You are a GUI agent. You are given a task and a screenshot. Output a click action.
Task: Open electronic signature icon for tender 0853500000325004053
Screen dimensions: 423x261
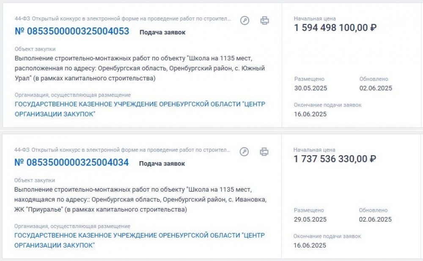click(x=244, y=20)
